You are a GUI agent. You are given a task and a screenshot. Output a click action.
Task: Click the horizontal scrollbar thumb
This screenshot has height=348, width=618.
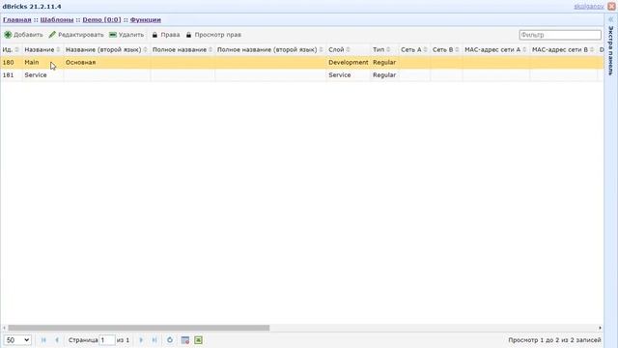pyautogui.click(x=139, y=328)
